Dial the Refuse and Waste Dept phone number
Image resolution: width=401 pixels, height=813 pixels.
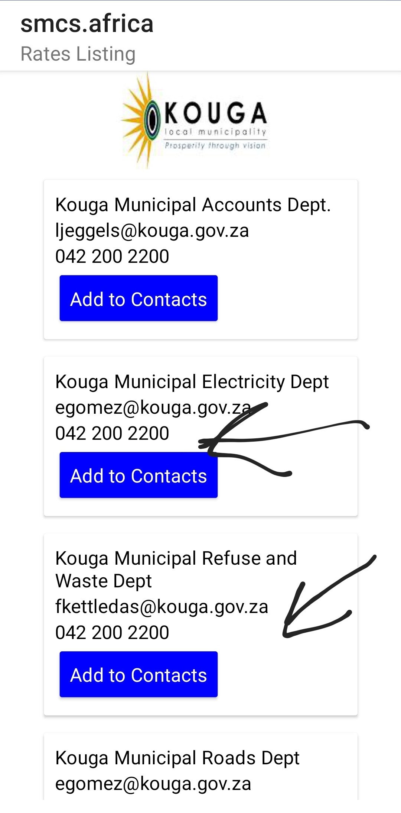click(x=112, y=633)
